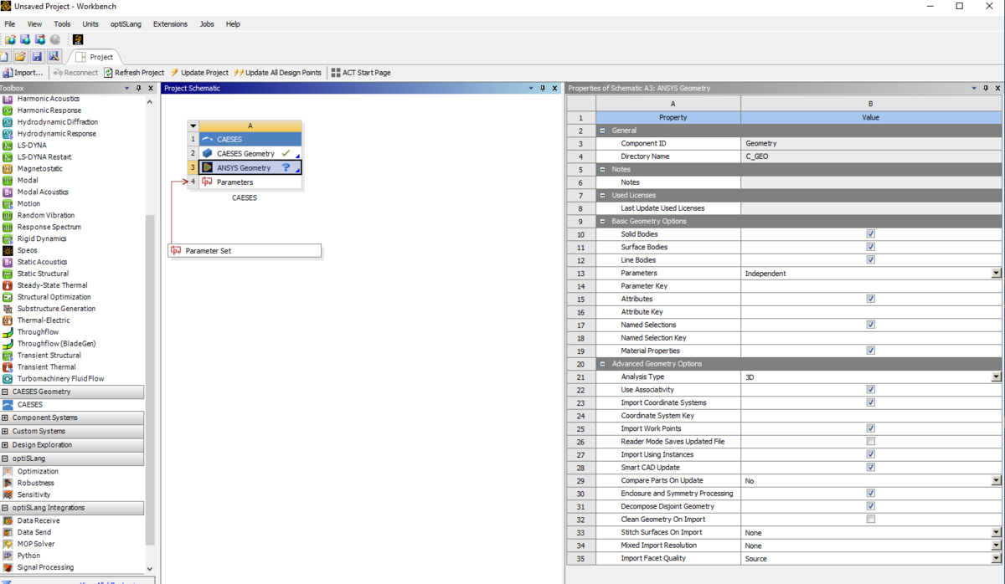The image size is (1005, 584).
Task: Select the Data Receive integration icon
Action: click(8, 521)
